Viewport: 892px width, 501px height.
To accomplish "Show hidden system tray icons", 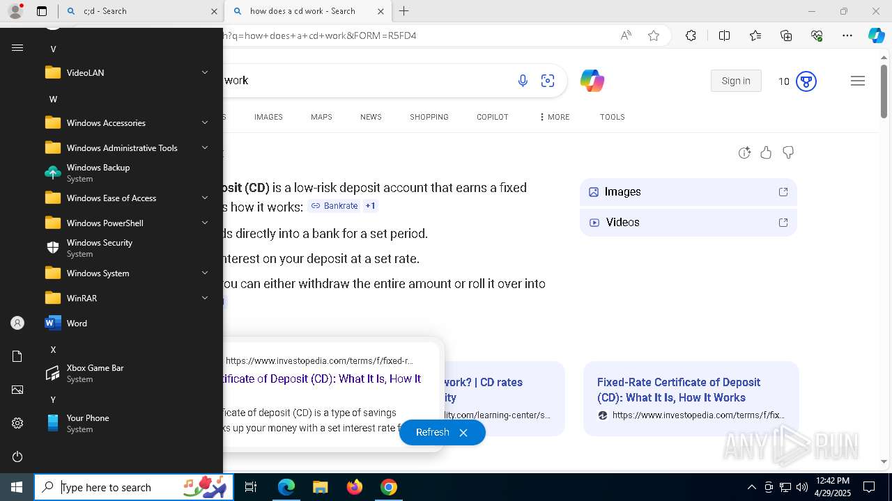I will (x=751, y=487).
